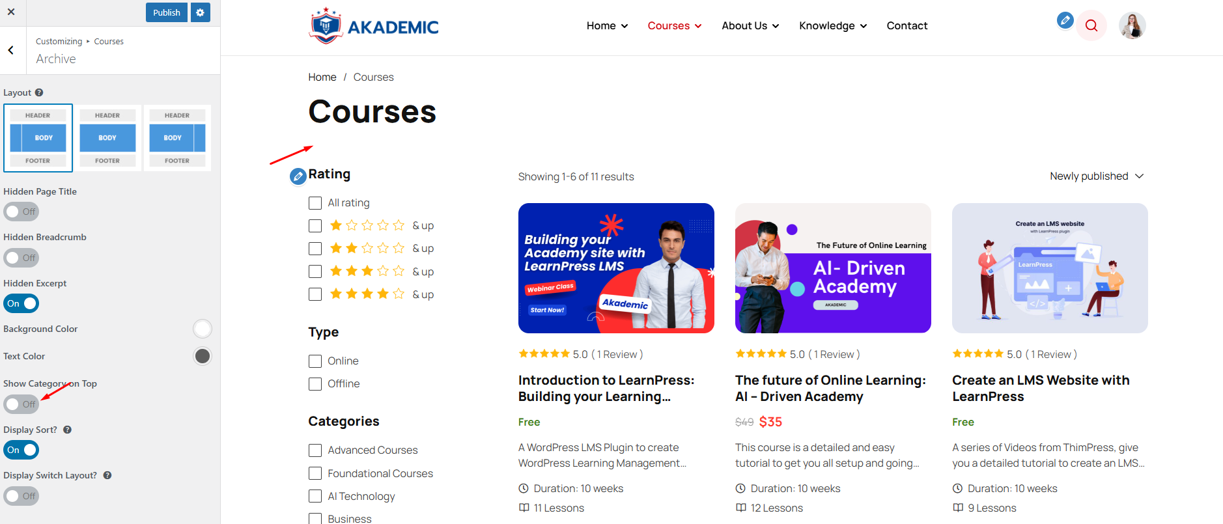
Task: Click the Akademic logo
Action: coord(374,26)
